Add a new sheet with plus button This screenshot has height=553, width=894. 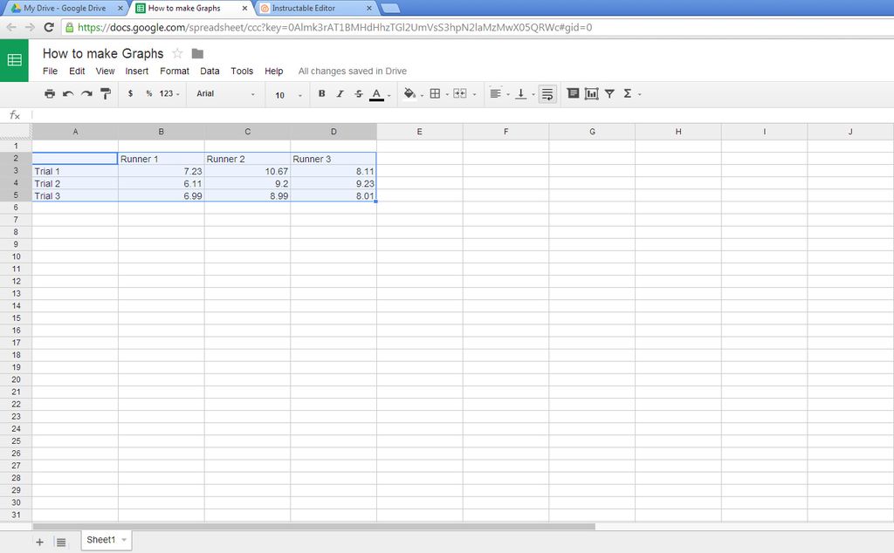click(x=39, y=543)
